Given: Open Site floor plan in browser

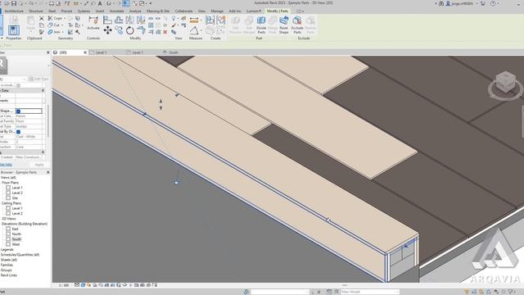Looking at the screenshot, I should pyautogui.click(x=15, y=198).
